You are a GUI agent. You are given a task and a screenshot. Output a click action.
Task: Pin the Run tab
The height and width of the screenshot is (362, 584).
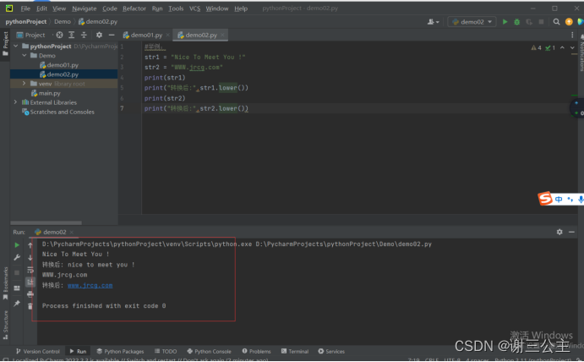17,304
